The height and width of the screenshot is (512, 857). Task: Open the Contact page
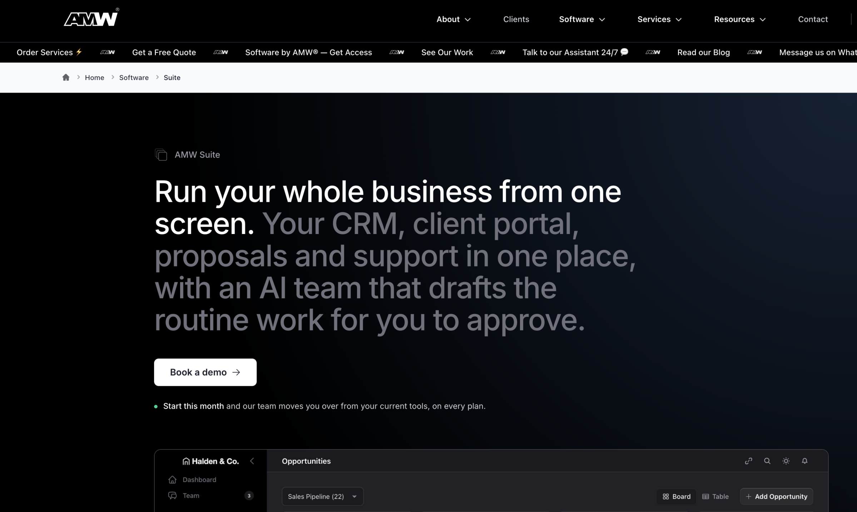[813, 19]
